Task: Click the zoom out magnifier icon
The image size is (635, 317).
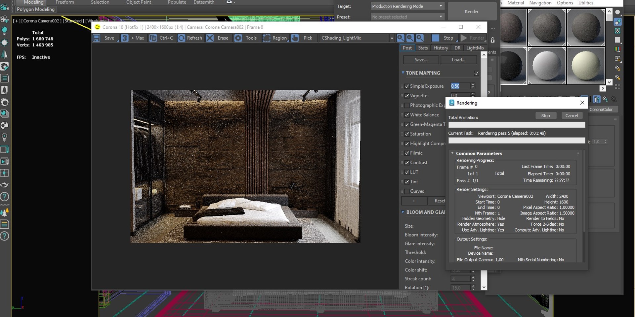Action: (x=410, y=38)
